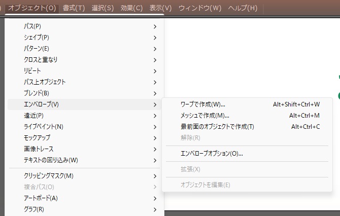Click the chevron arrow beside エンベロープ(V)
The height and width of the screenshot is (216, 340).
coord(155,104)
